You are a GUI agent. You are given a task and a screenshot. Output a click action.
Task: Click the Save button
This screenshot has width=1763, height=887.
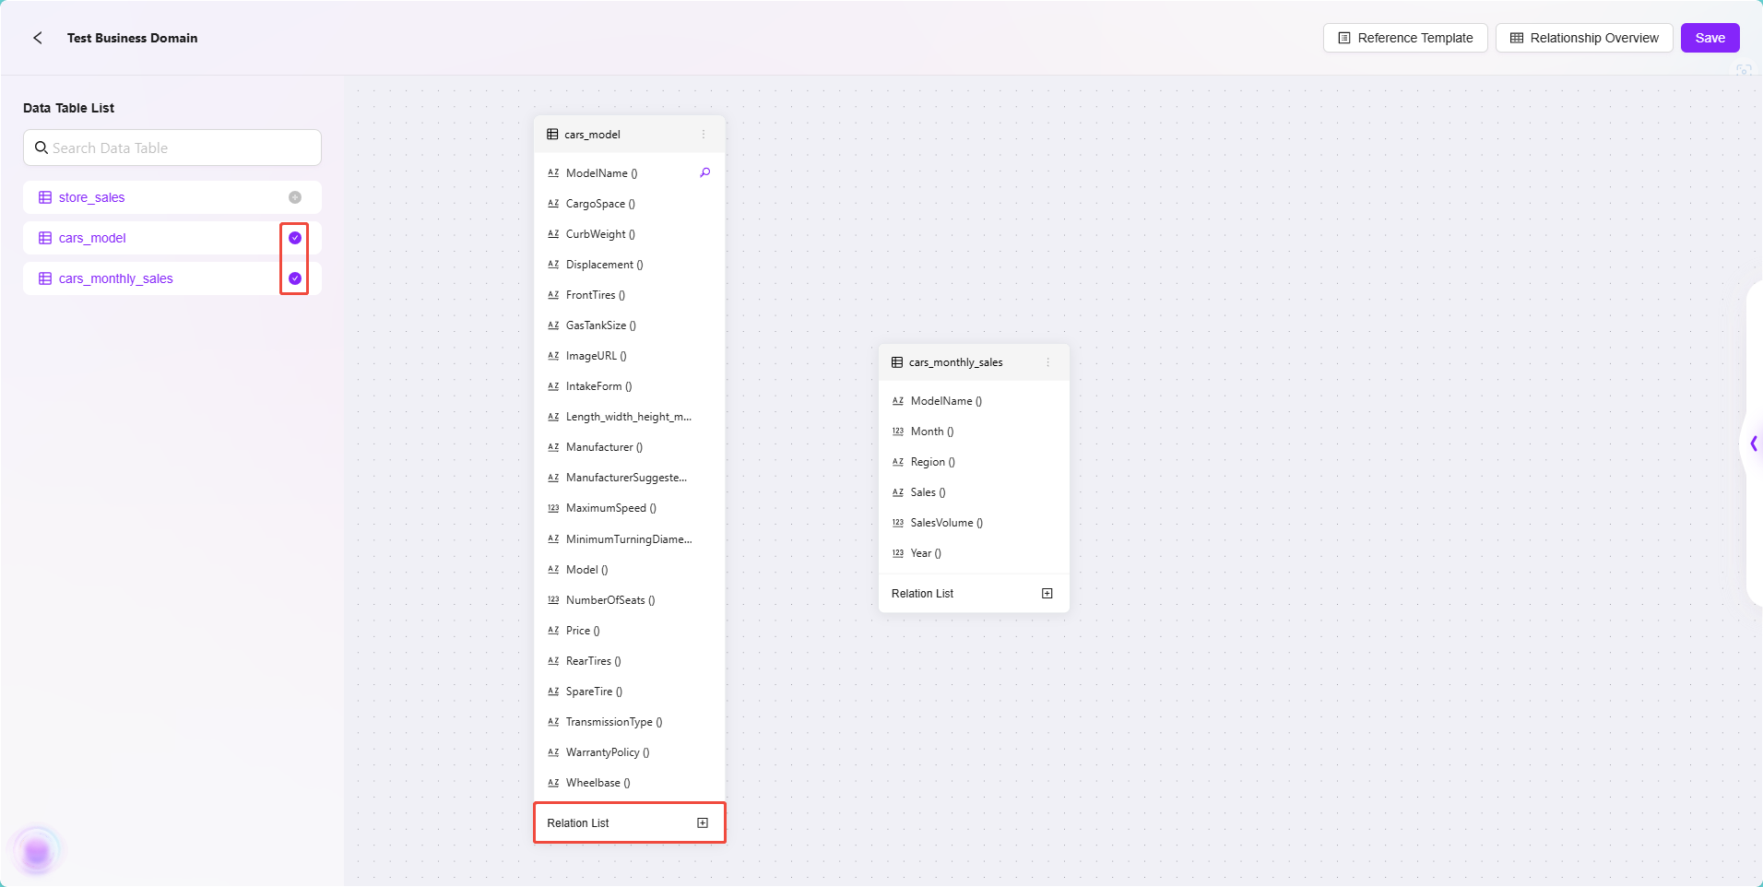pyautogui.click(x=1710, y=38)
